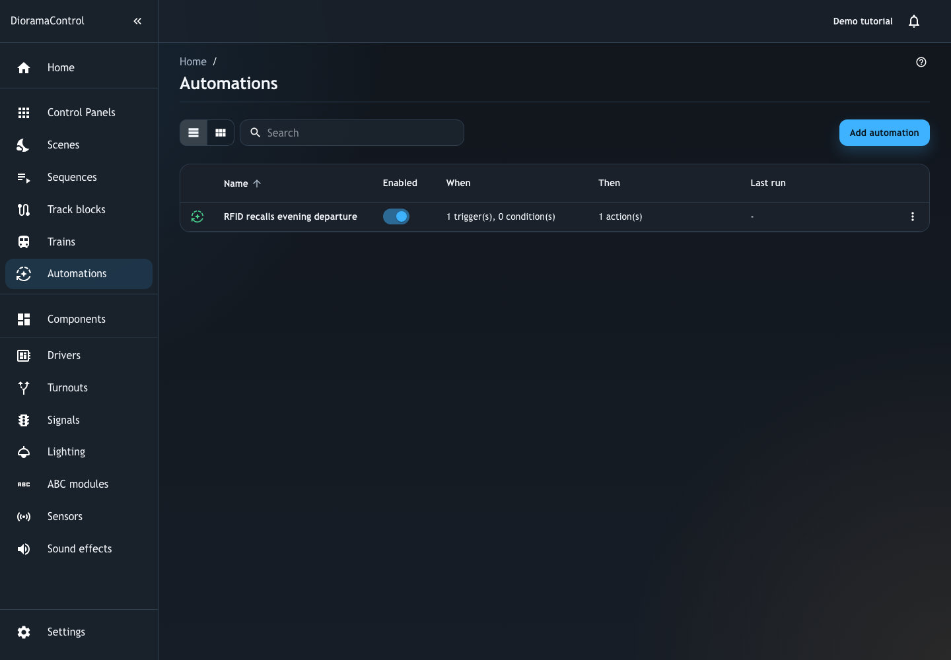Open the three-dot menu for RFID automation
This screenshot has height=660, width=951.
tap(913, 216)
